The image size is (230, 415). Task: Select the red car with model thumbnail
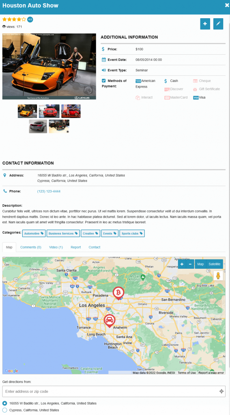click(x=71, y=111)
